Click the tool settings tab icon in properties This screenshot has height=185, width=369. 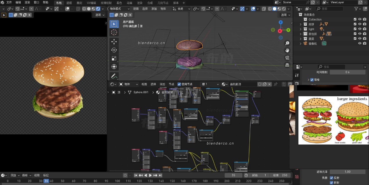click(x=297, y=75)
